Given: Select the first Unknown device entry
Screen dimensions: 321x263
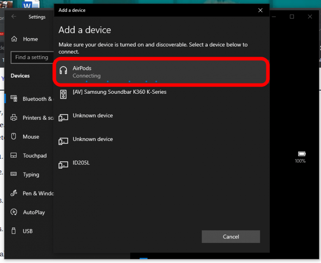Looking at the screenshot, I should click(x=162, y=118).
